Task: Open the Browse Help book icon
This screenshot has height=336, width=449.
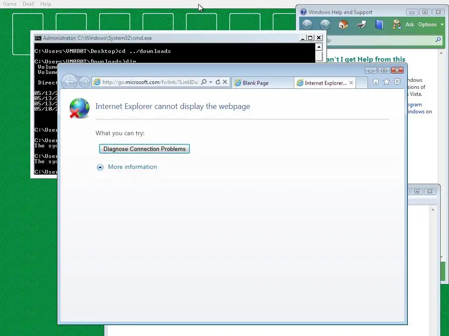Action: click(x=379, y=24)
